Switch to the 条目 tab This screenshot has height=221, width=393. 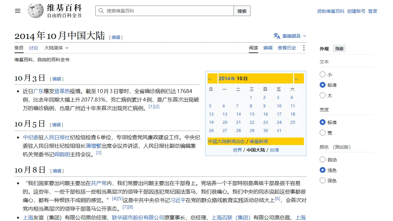coord(19,48)
